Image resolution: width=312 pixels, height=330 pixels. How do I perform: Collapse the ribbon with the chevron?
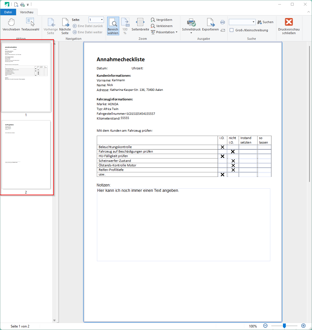(x=308, y=12)
